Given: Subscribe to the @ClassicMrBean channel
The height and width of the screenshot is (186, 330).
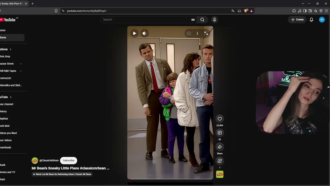Looking at the screenshot, I should 69,160.
